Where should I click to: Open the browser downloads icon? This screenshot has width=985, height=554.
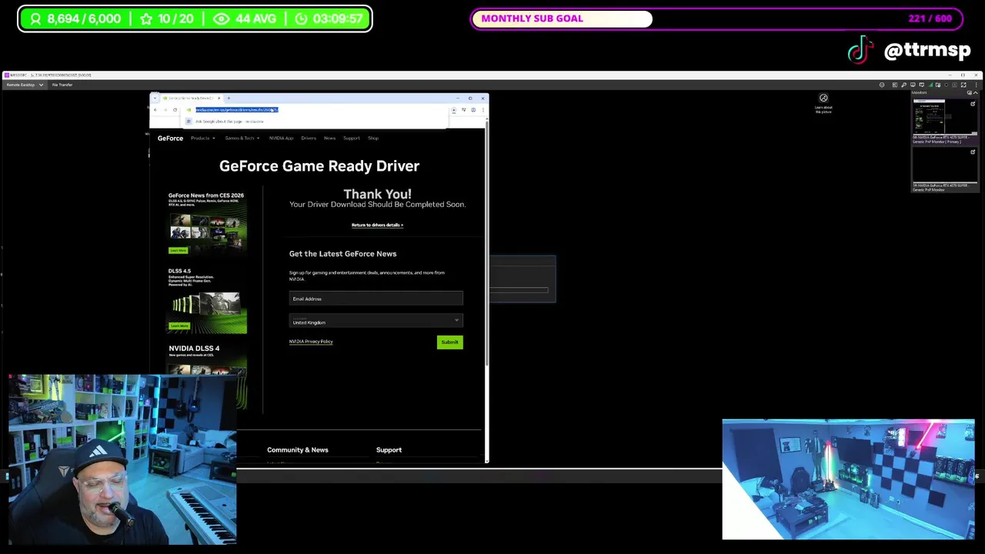tap(454, 110)
